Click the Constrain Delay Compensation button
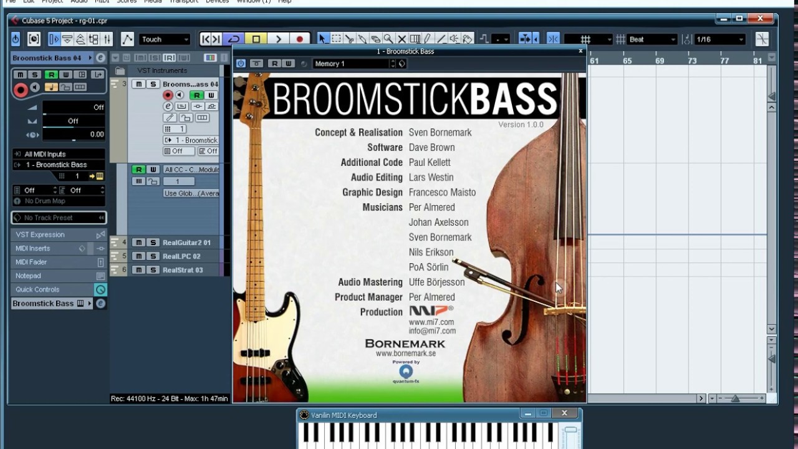The width and height of the screenshot is (798, 449). point(34,39)
